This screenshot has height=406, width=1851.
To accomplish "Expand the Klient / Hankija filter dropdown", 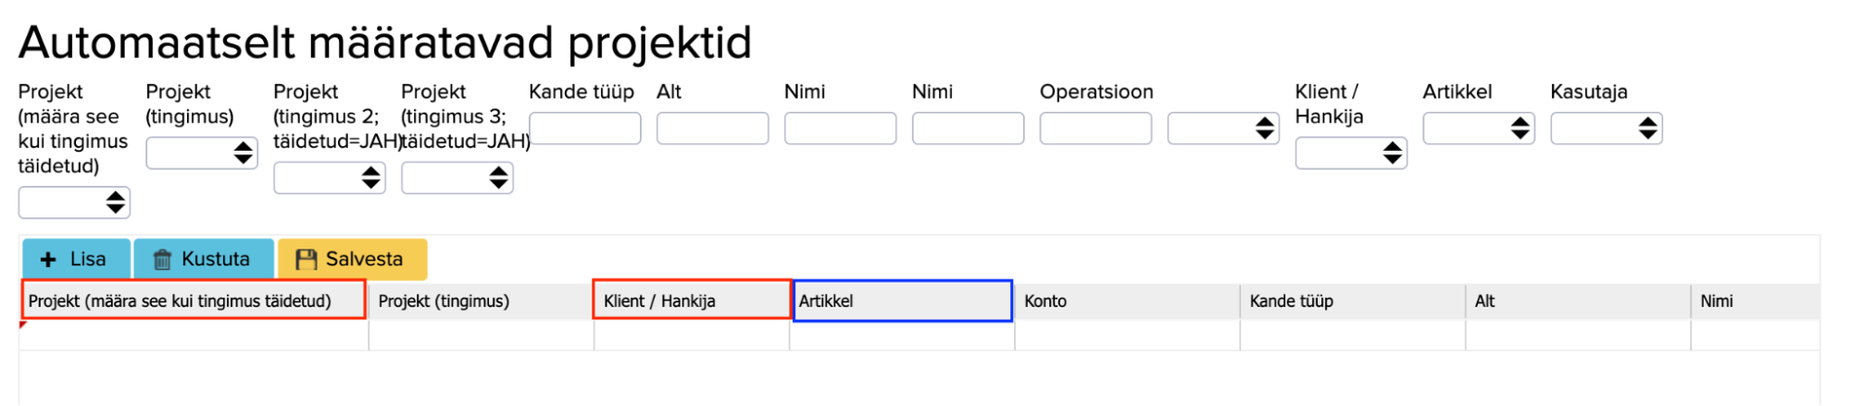I will [1350, 154].
